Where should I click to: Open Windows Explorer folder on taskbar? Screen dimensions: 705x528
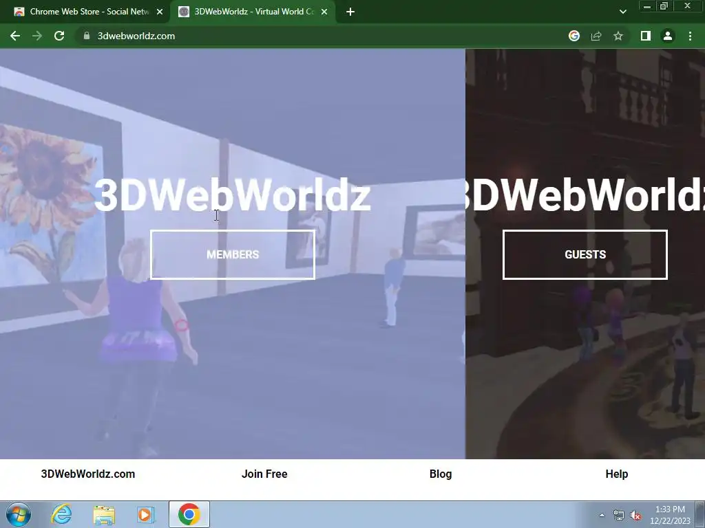tap(104, 514)
